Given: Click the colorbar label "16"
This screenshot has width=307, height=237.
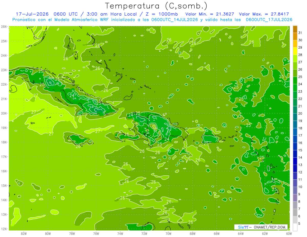Looking at the screenshot, I should pyautogui.click(x=300, y=143).
